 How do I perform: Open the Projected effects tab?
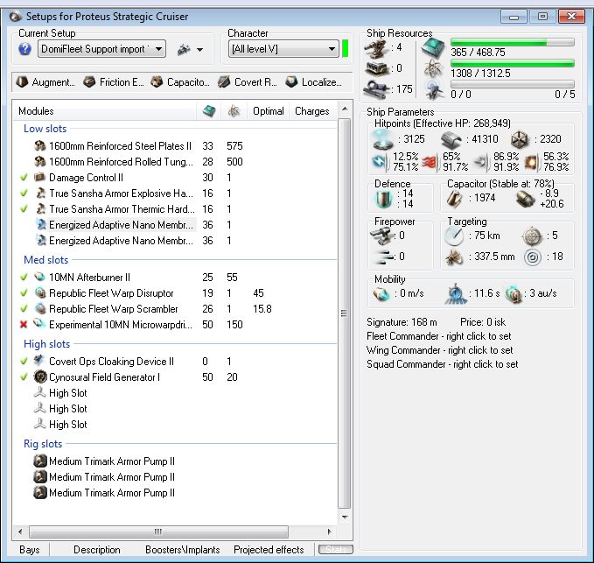pos(269,550)
